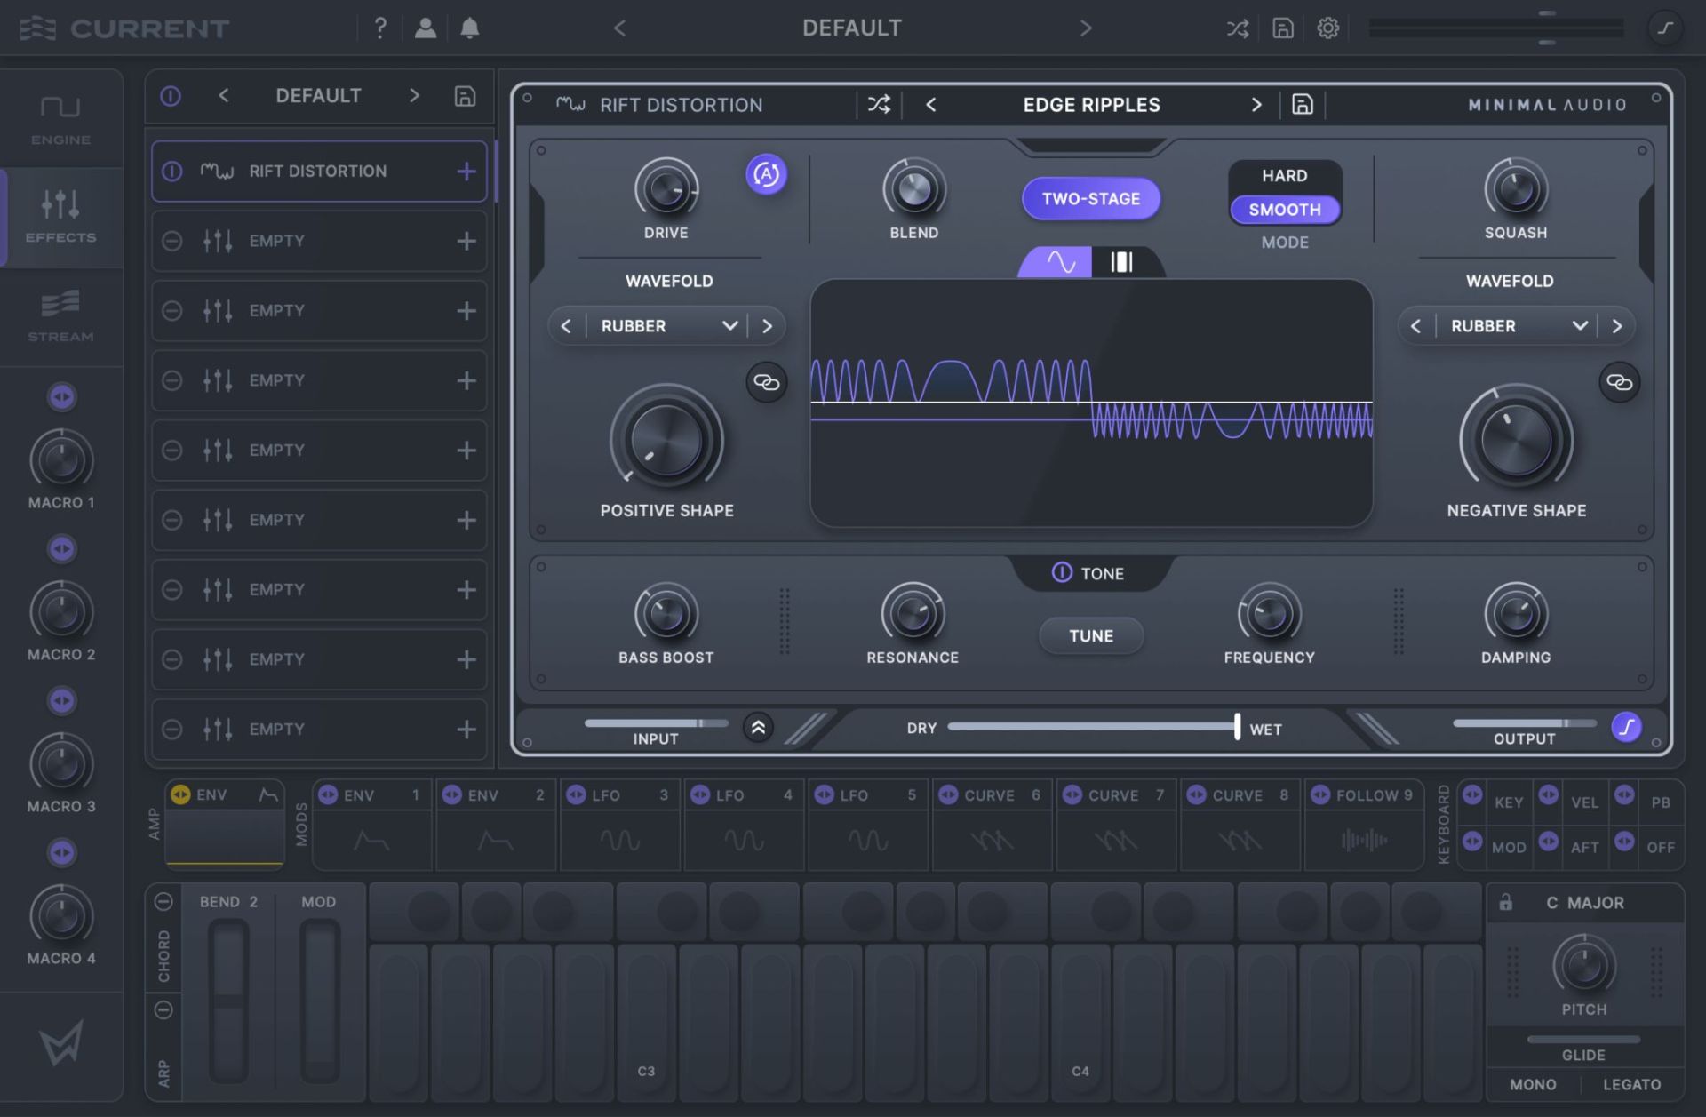1706x1117 pixels.
Task: Enable LEGATO mode
Action: [x=1631, y=1085]
